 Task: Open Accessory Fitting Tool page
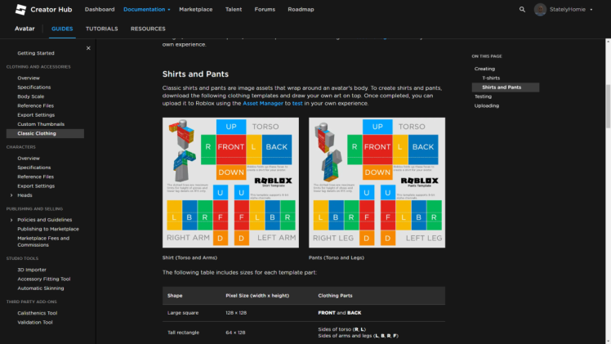44,279
